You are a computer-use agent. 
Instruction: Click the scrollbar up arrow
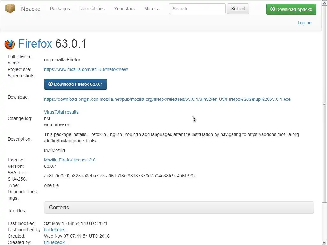tap(324, 3)
